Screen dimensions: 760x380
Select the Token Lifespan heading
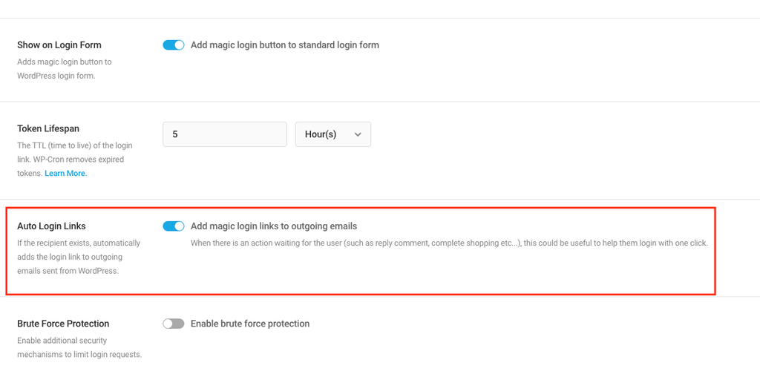click(48, 129)
